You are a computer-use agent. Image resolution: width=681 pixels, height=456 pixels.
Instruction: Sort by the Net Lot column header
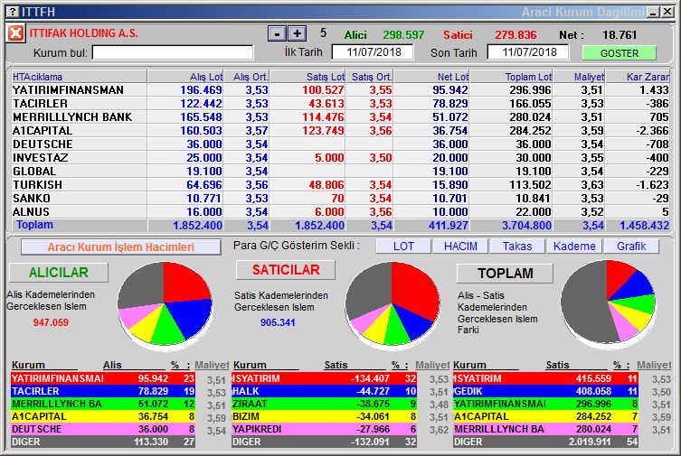[x=431, y=77]
